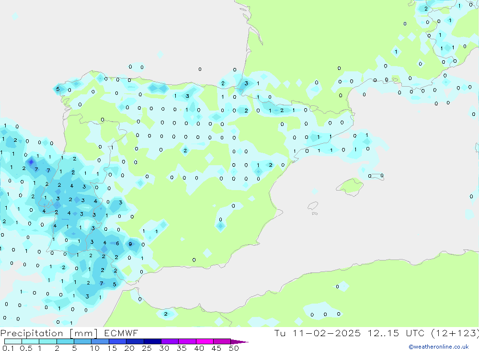Image resolution: width=479 pixels, height=351 pixels.
Task: Click the "9" precipitation value on the map
Action: click(130, 244)
